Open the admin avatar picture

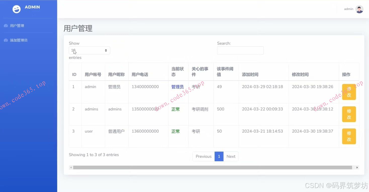pos(359,9)
